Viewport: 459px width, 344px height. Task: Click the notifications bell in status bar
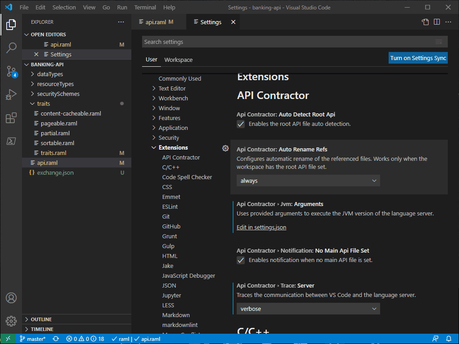pyautogui.click(x=448, y=339)
